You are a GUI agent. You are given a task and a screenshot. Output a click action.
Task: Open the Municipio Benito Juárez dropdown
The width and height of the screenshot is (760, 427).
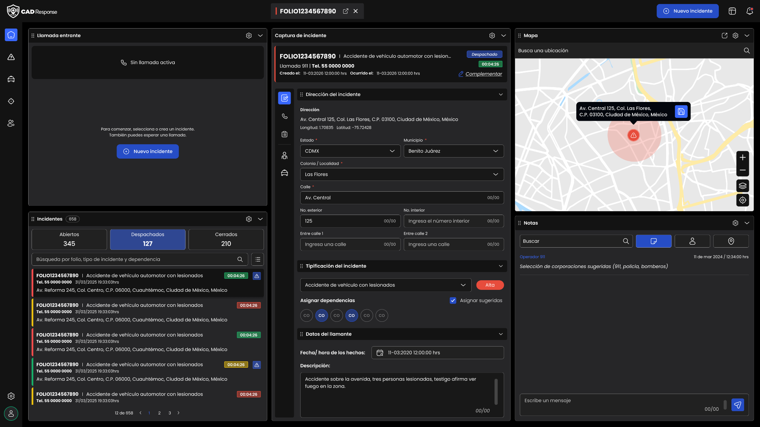tap(453, 151)
